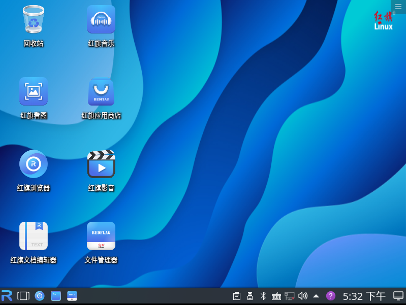Open the desktop hamburger menu at top corner
This screenshot has width=406, height=305.
(x=398, y=7)
